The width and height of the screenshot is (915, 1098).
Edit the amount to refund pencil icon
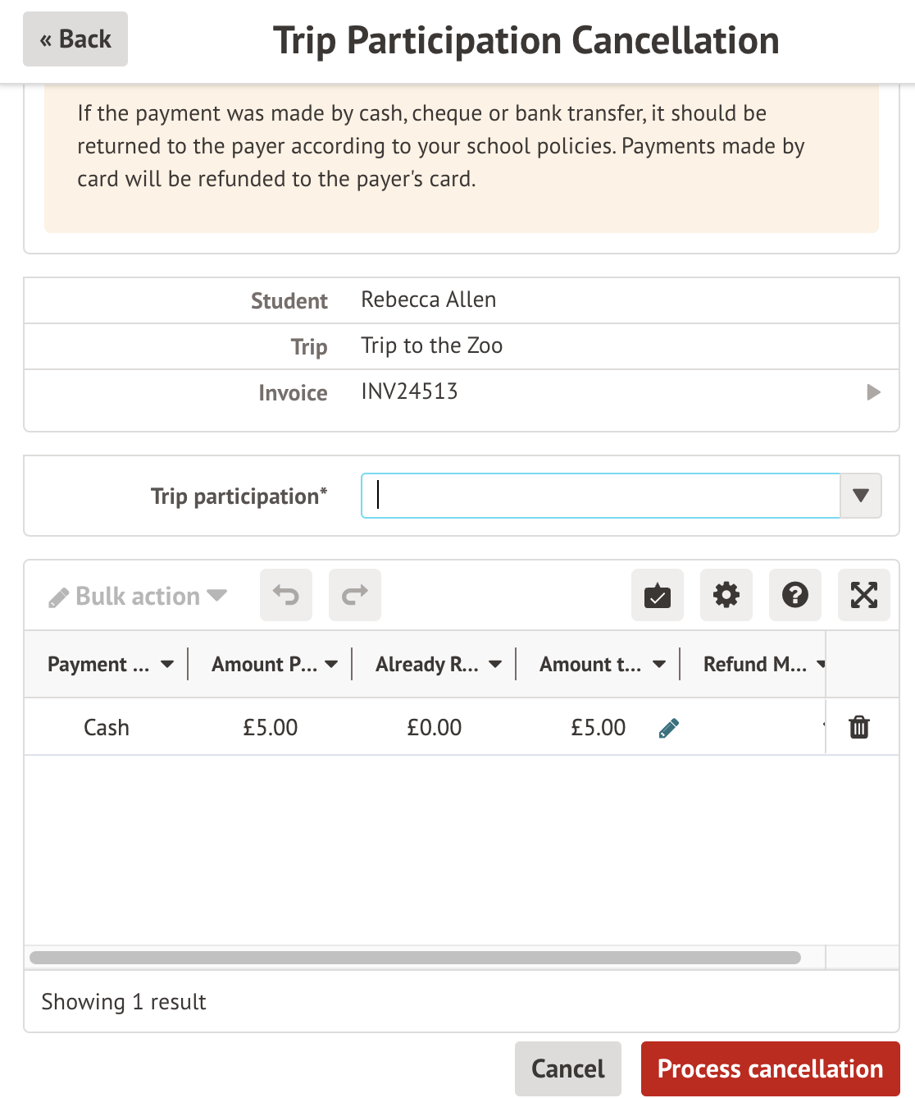tap(669, 728)
